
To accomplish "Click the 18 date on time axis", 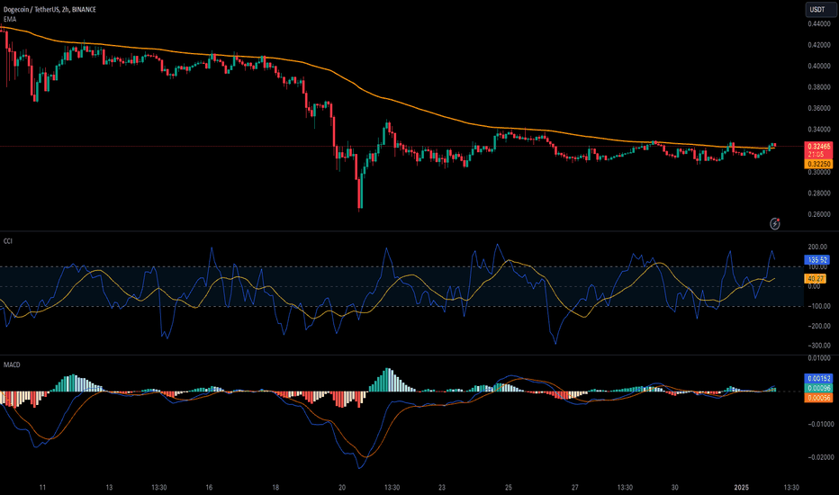I will point(275,488).
